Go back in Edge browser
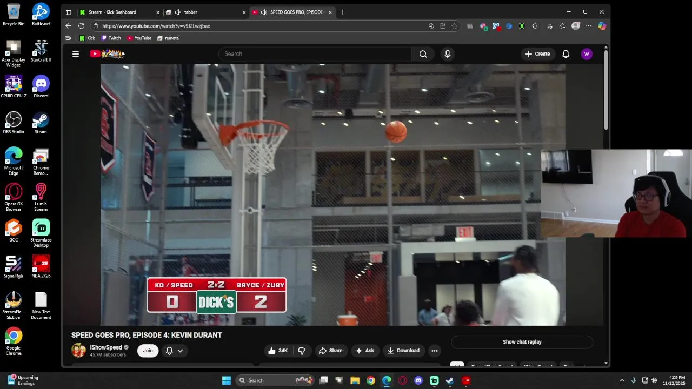This screenshot has width=692, height=389. (x=68, y=26)
